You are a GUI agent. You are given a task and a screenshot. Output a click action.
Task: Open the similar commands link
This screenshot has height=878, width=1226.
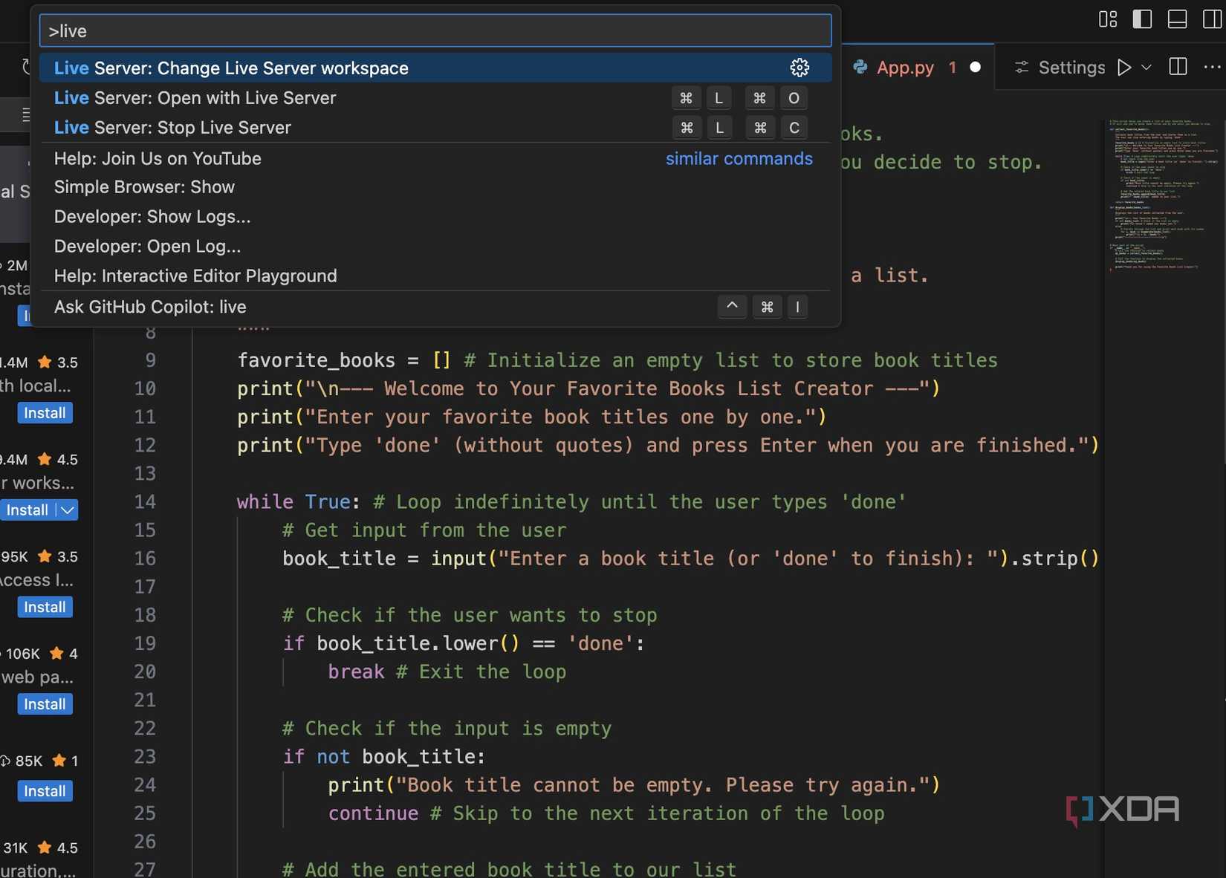click(739, 159)
